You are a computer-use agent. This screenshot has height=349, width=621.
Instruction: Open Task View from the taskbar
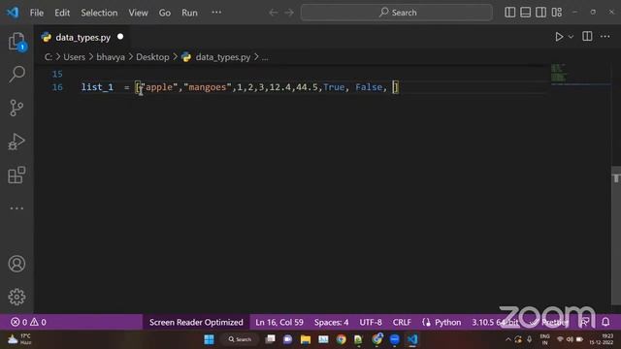(270, 339)
